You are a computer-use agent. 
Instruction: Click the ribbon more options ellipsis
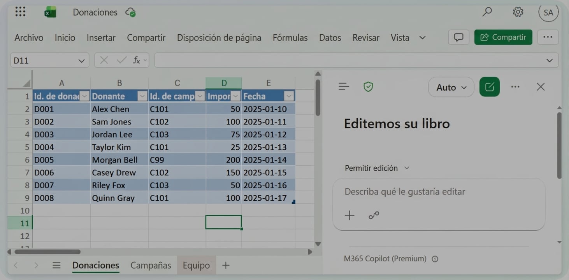(548, 37)
